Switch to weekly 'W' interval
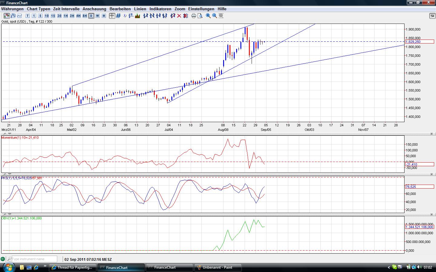The width and height of the screenshot is (436, 272). [97, 16]
